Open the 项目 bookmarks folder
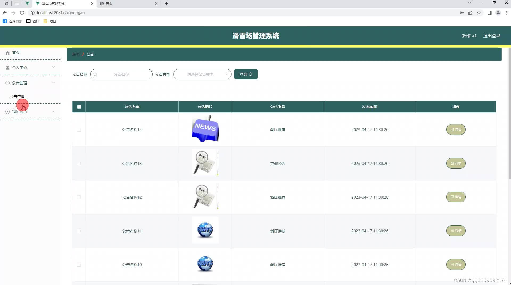This screenshot has height=285, width=511. click(50, 21)
